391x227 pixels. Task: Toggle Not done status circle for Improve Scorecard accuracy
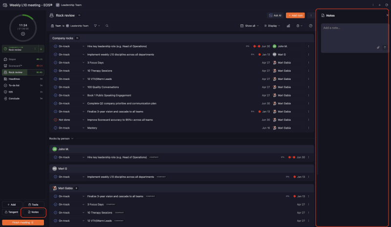[x=55, y=120]
